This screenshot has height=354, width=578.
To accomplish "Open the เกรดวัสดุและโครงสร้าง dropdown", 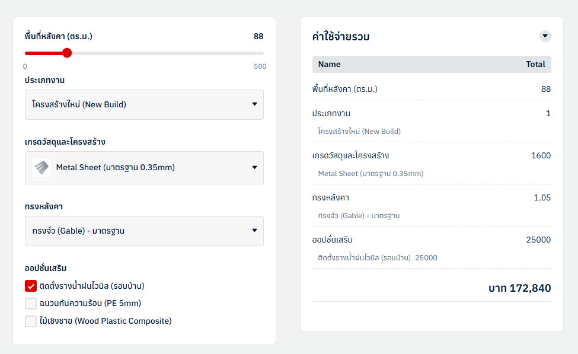I will [x=144, y=168].
